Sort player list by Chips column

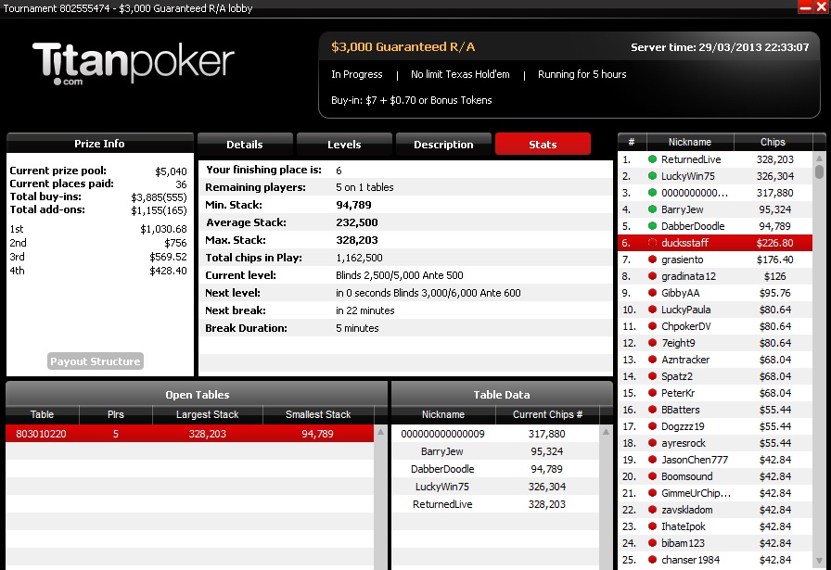[x=773, y=142]
